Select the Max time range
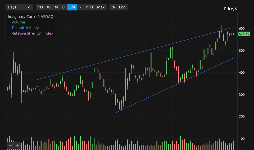 point(101,7)
